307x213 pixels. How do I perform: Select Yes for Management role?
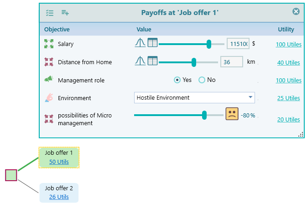click(x=177, y=80)
